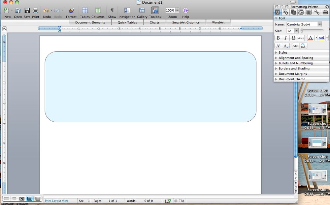The image size is (330, 205).
Task: Apply Italic formatting
Action: [x=285, y=38]
